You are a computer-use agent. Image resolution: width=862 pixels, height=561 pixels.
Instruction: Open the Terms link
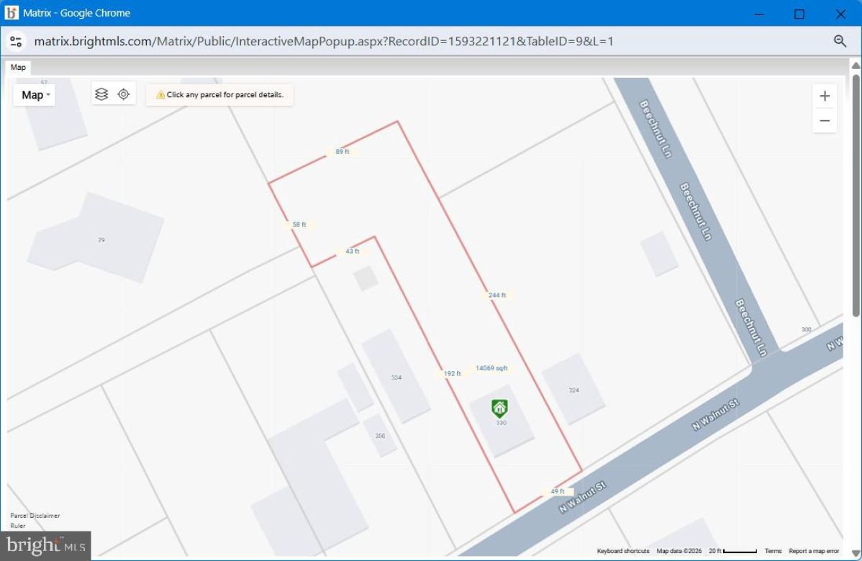pyautogui.click(x=773, y=551)
